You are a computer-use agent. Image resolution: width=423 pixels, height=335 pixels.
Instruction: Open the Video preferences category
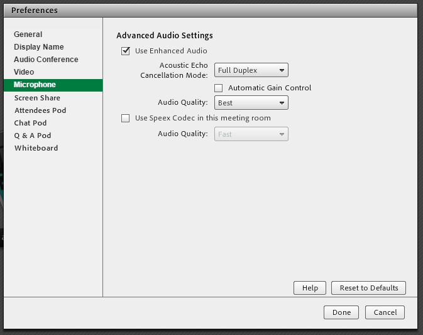24,72
